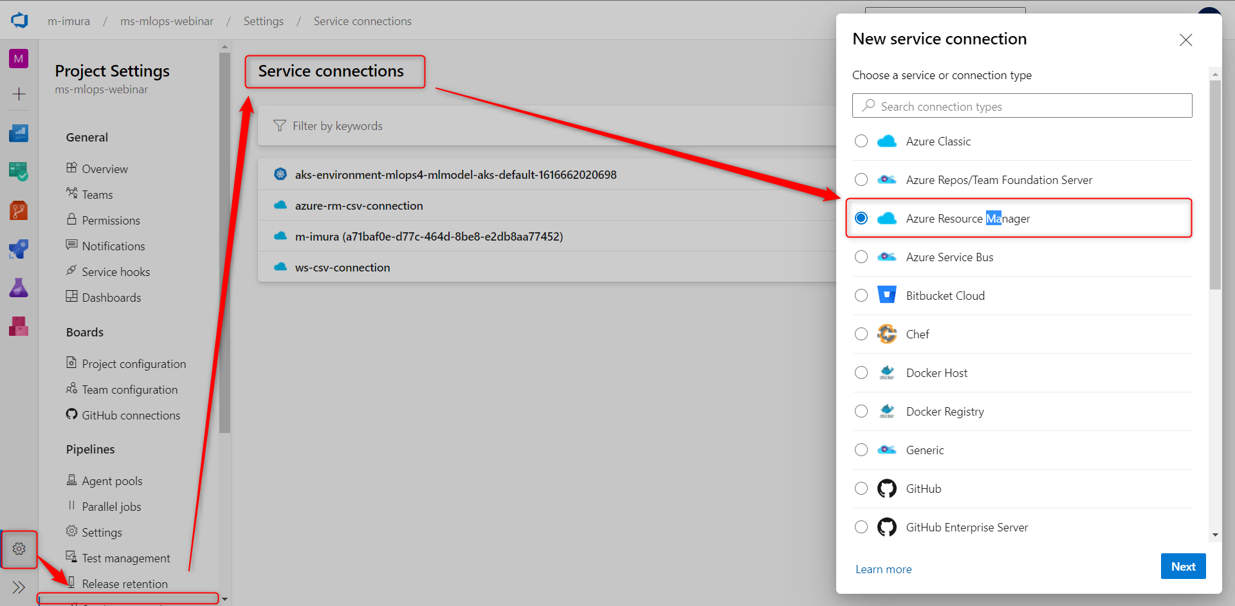Image resolution: width=1235 pixels, height=606 pixels.
Task: Select the Chef radio button
Action: click(861, 334)
